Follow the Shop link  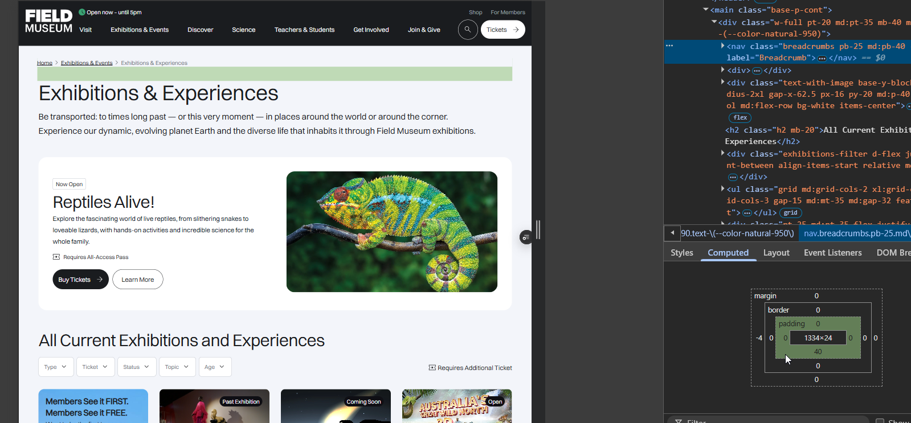tap(476, 12)
